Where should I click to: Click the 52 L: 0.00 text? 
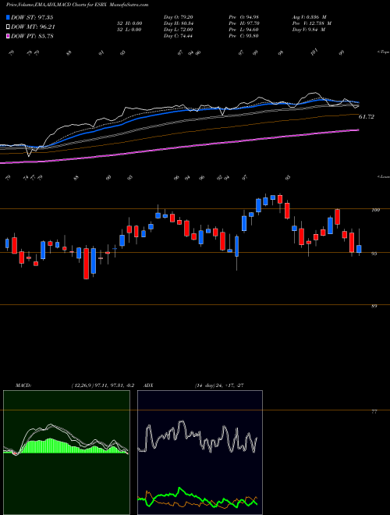[129, 30]
